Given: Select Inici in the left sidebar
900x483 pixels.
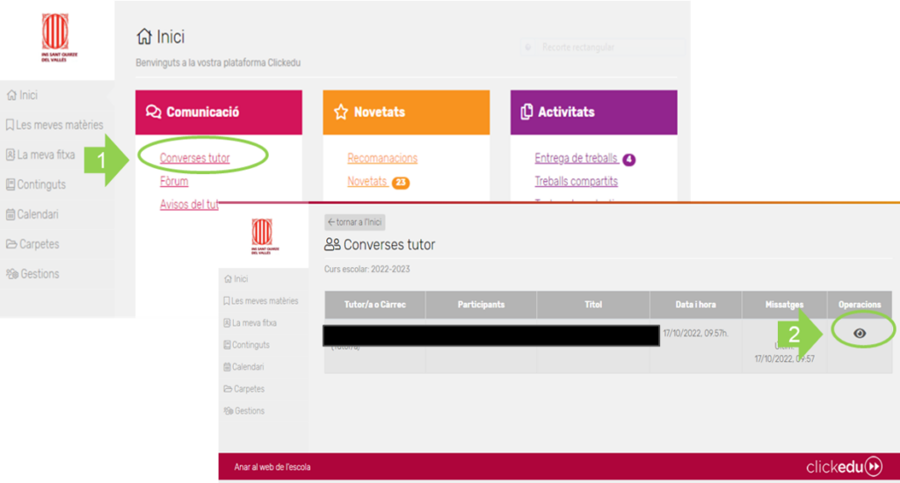Looking at the screenshot, I should 28,95.
